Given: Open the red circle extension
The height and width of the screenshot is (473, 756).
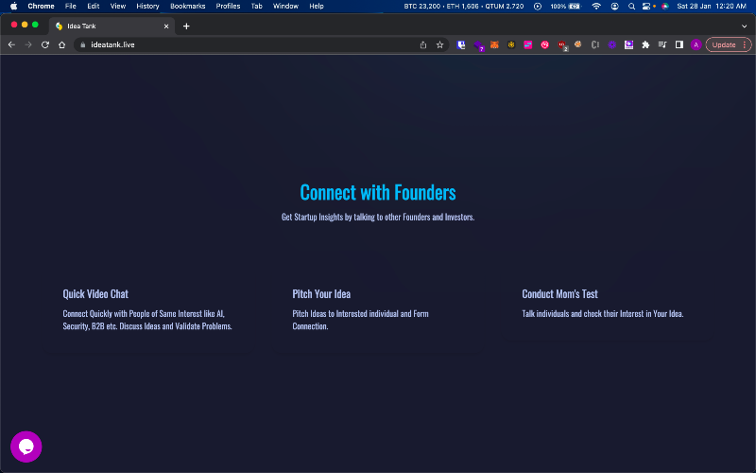Looking at the screenshot, I should click(x=545, y=44).
